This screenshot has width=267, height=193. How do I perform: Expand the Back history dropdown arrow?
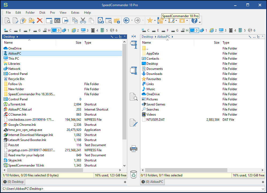tap(132, 21)
